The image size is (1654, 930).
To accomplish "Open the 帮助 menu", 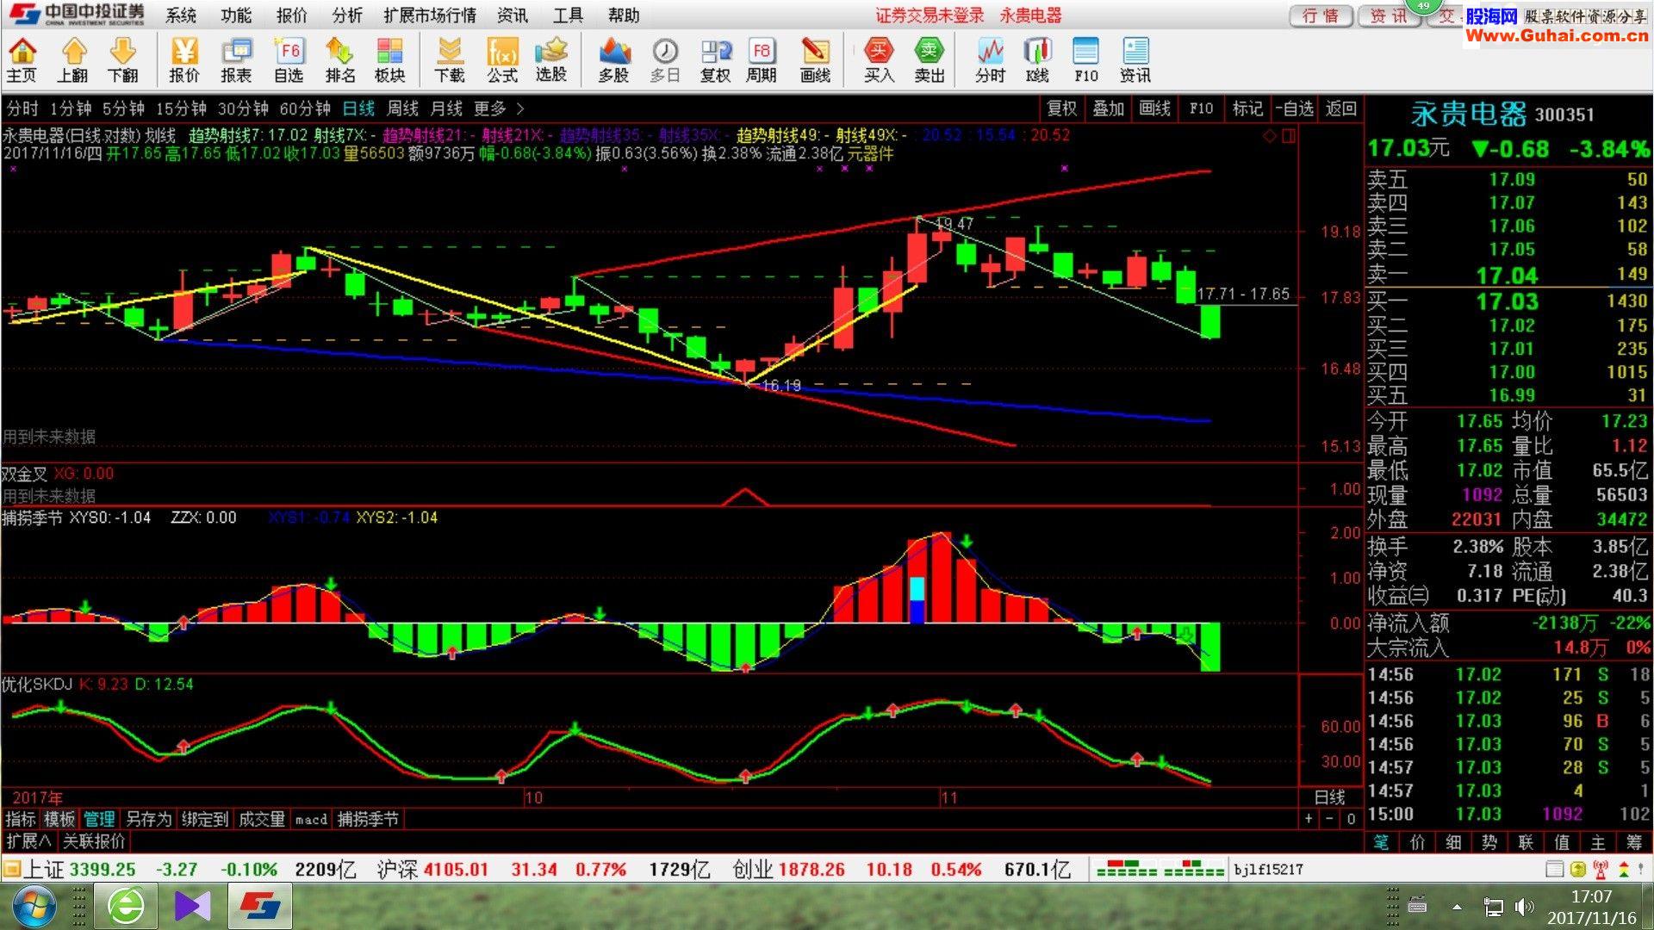I will 624,15.
